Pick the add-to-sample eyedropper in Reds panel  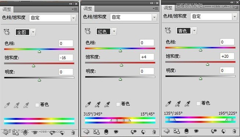point(98,104)
